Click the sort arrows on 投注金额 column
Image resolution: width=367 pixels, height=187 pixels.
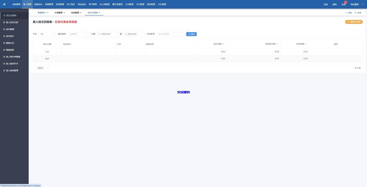(223, 44)
